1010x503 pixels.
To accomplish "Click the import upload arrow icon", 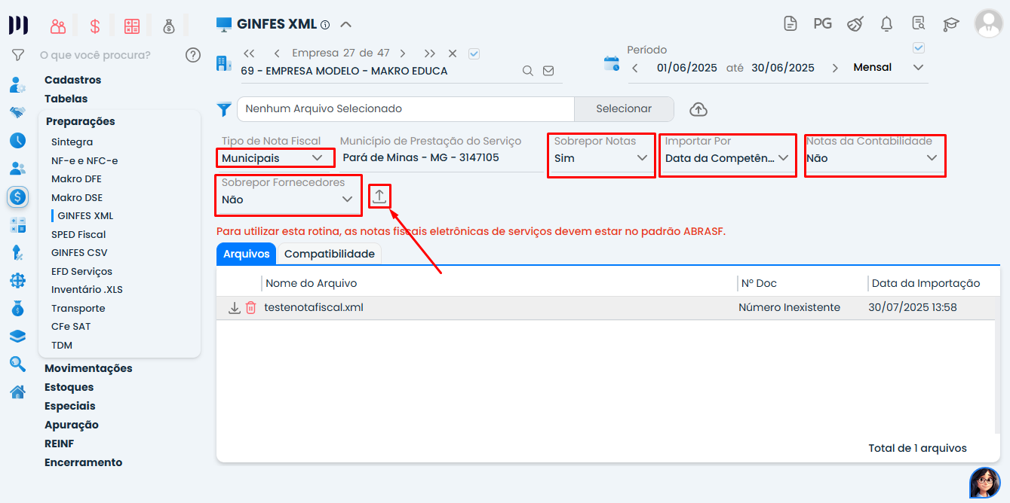I will coord(379,197).
